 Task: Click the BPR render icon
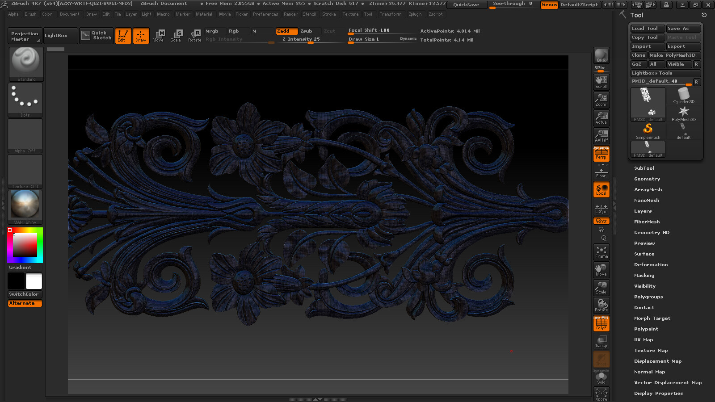pyautogui.click(x=601, y=56)
